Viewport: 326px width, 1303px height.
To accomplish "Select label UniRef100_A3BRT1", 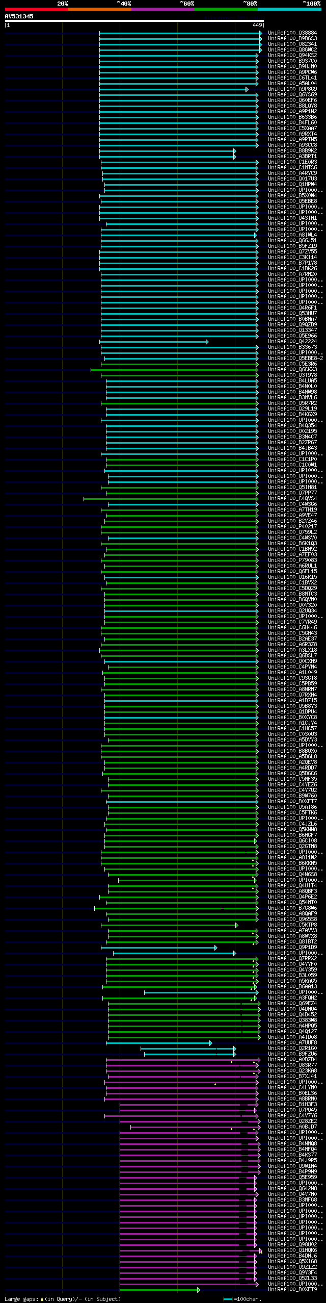I will (292, 157).
